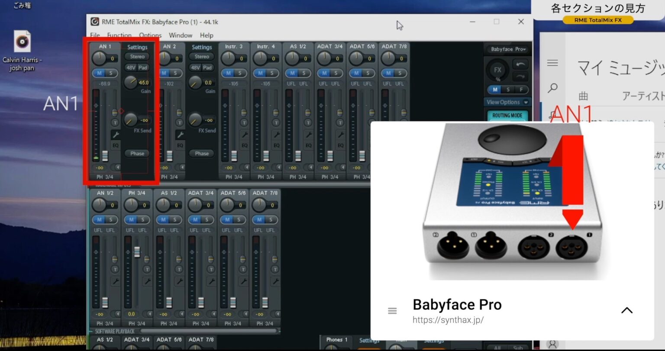
Task: Open the synthax.jp link
Action: (449, 320)
